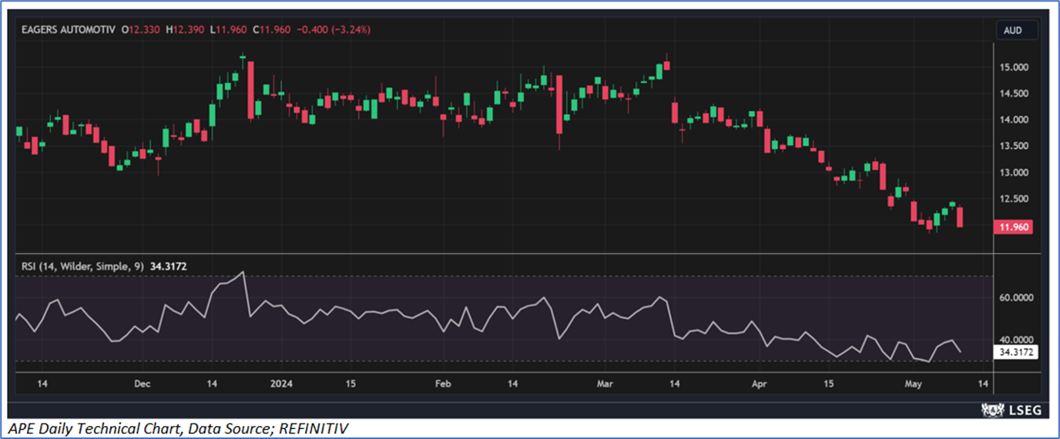The width and height of the screenshot is (1060, 439).
Task: Click the 14.000 price axis label
Action: (1015, 120)
